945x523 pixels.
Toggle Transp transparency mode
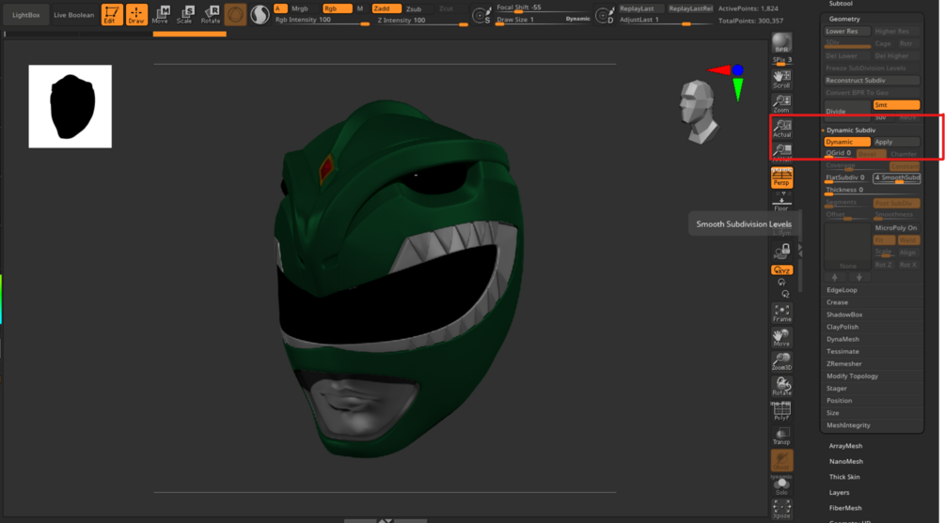(x=781, y=436)
